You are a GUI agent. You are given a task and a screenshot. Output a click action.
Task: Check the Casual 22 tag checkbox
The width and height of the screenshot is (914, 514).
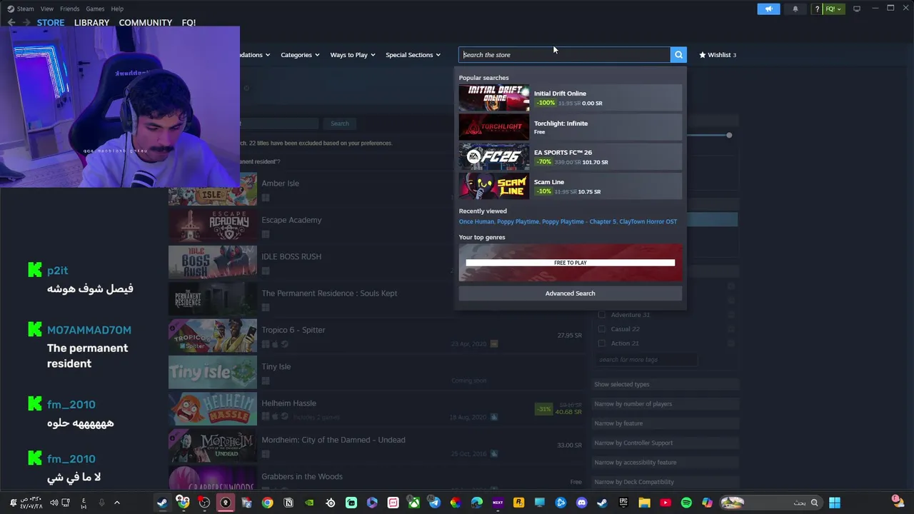click(602, 329)
